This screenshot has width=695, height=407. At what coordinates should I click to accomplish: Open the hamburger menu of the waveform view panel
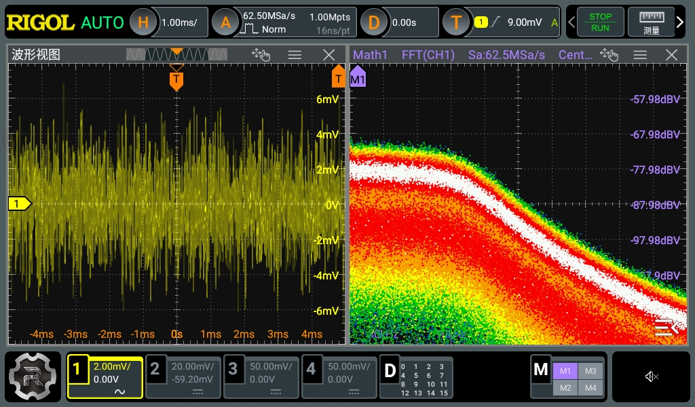295,54
